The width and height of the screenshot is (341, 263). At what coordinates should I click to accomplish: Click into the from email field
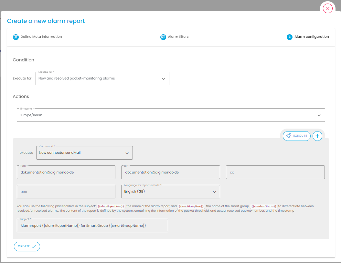(x=66, y=173)
